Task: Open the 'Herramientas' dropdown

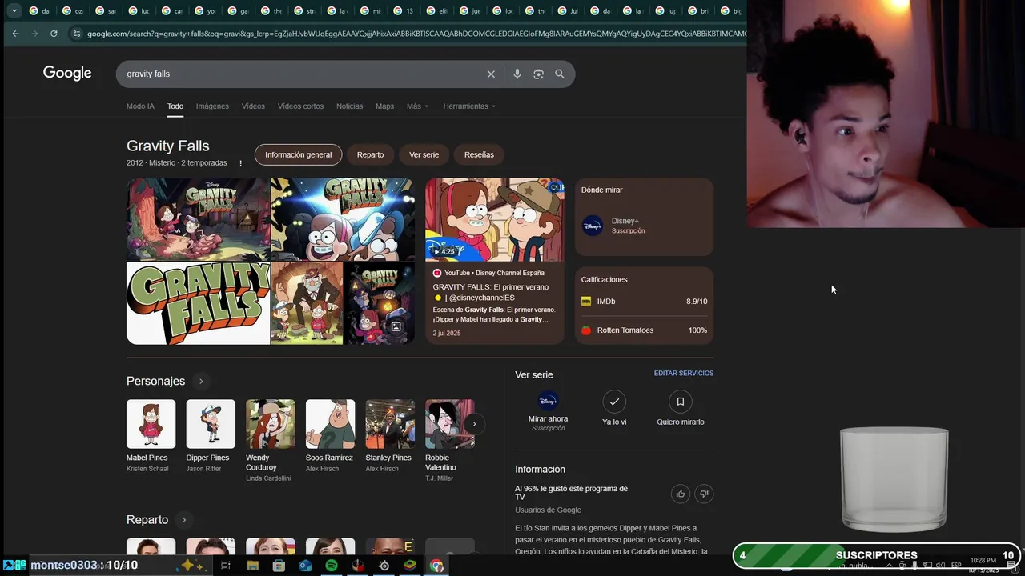Action: (x=469, y=106)
